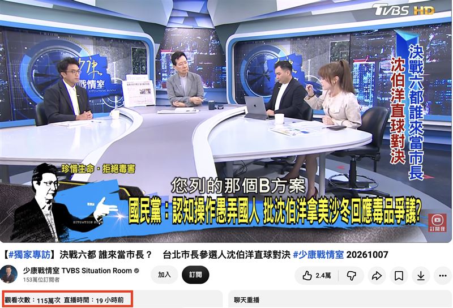
Task: Click the verified badge beside channel name
Action: coord(136,271)
